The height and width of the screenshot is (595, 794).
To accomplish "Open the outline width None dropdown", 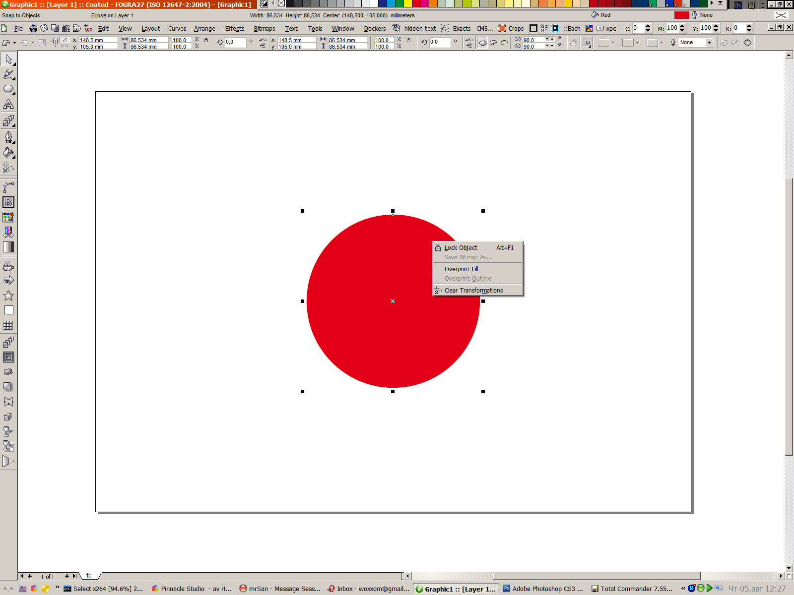I will (x=709, y=43).
